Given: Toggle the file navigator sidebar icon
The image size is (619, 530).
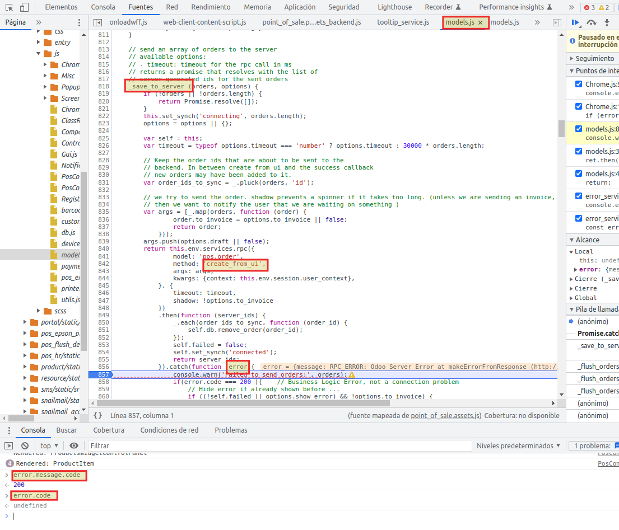Looking at the screenshot, I should click(97, 21).
